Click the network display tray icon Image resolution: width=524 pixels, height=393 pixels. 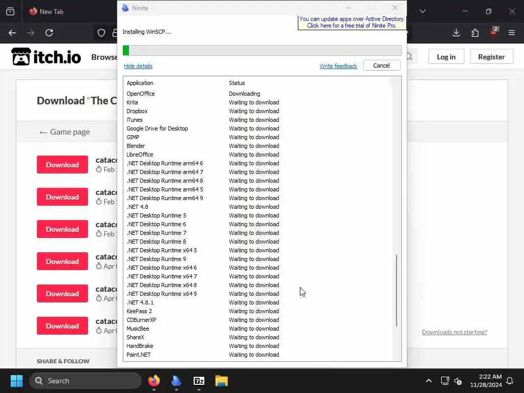point(445,381)
